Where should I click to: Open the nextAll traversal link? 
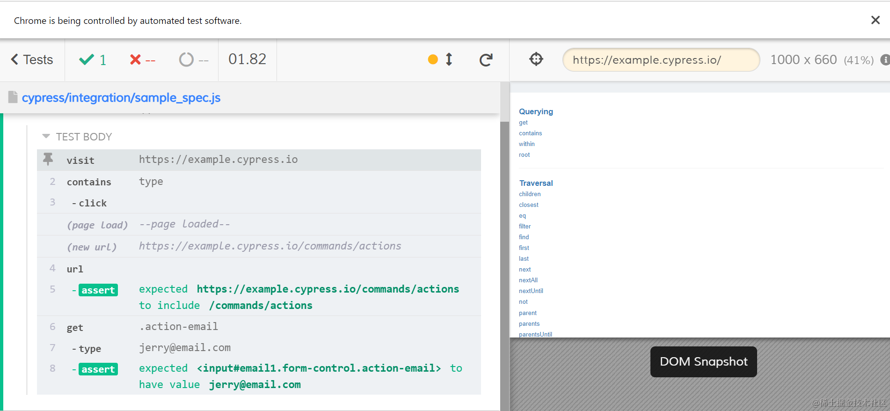528,280
